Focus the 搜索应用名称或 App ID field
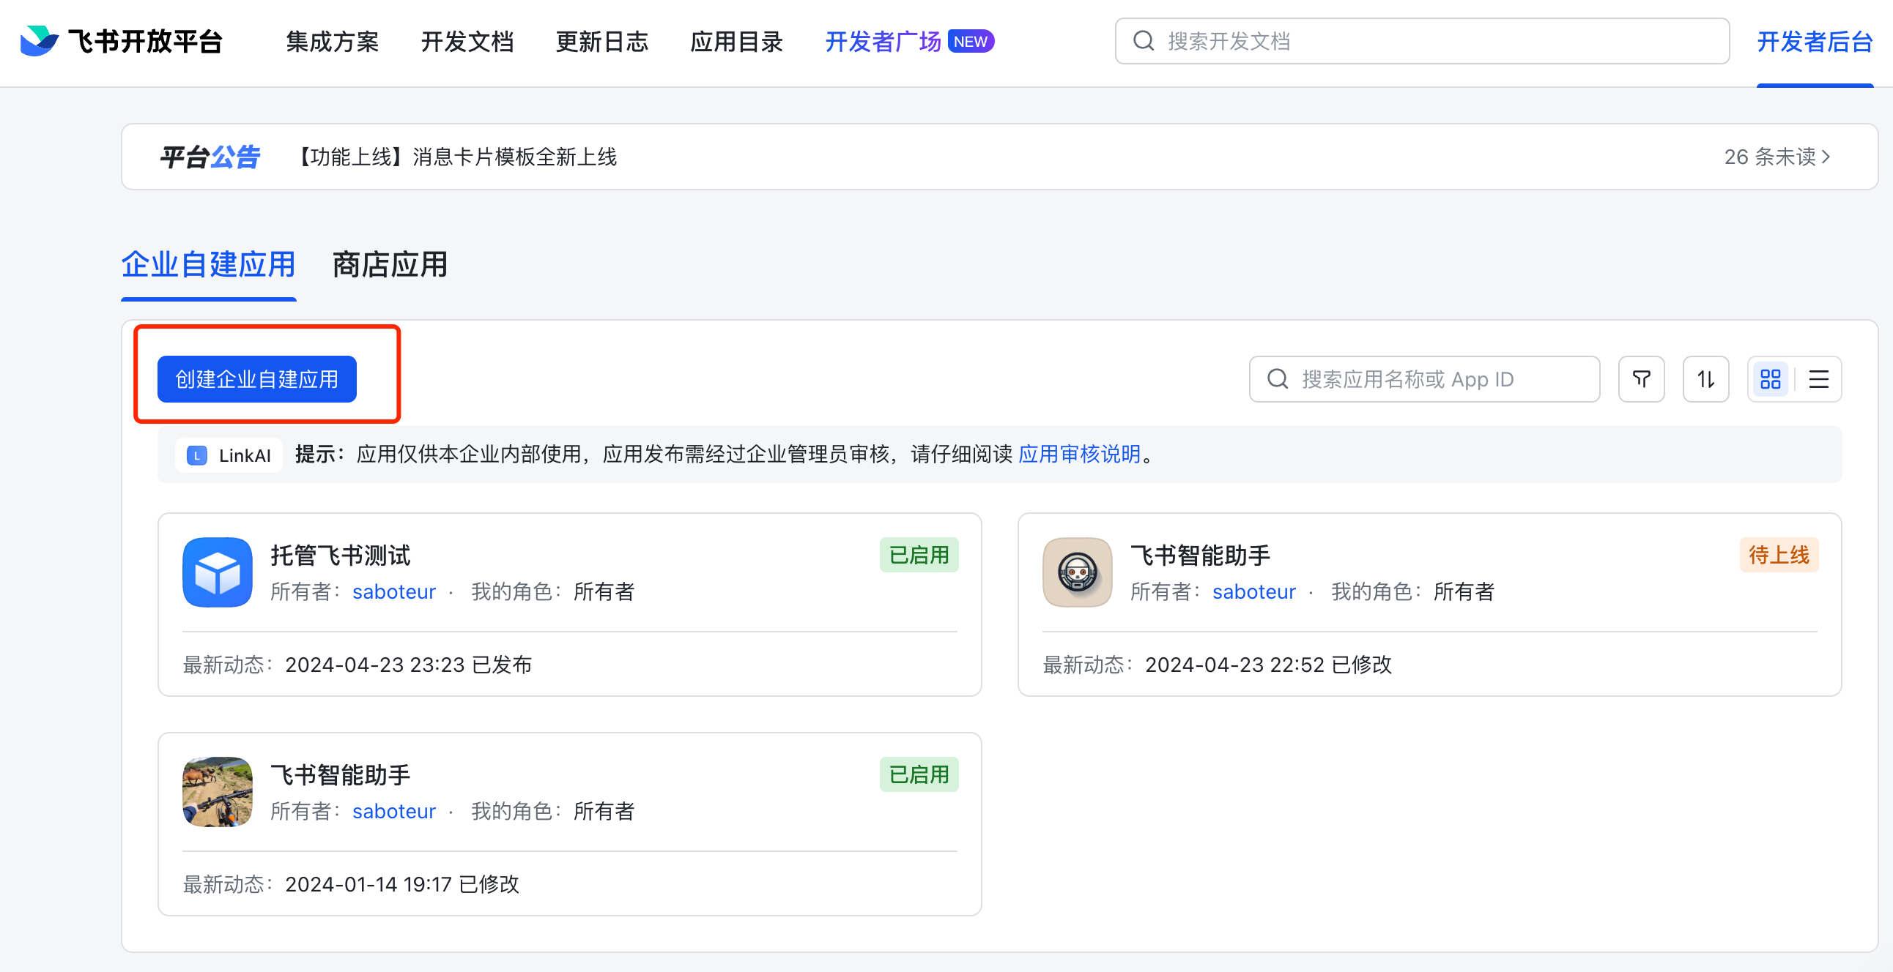Viewport: 1893px width, 972px height. click(x=1423, y=380)
